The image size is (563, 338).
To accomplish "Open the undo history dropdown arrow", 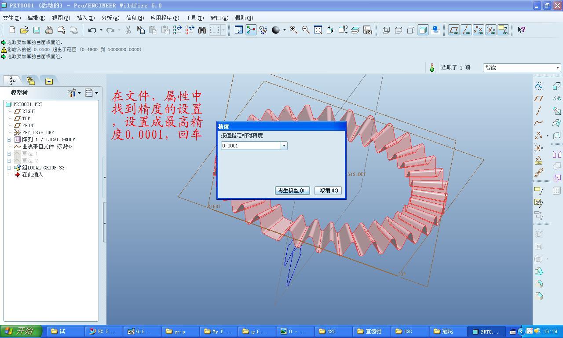I will click(x=101, y=30).
